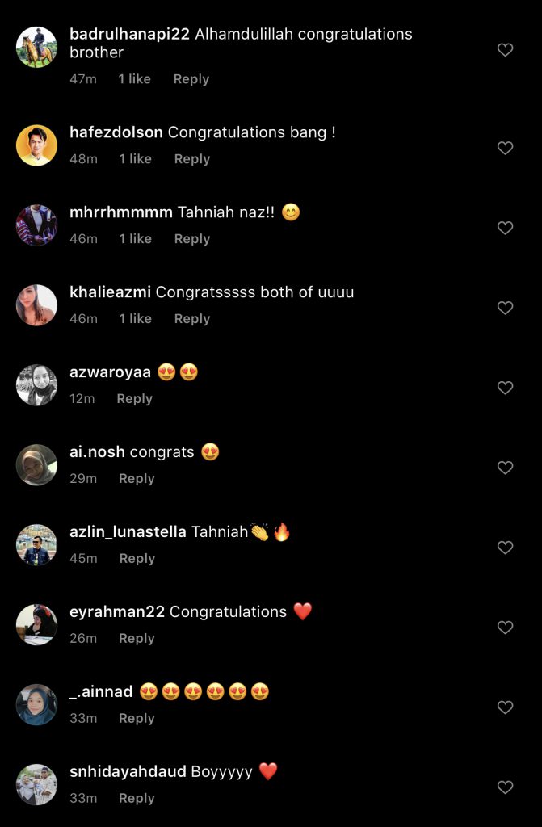Like _.ainnad's heart-eyes comment
Viewport: 542px width, 827px height.
[x=505, y=707]
